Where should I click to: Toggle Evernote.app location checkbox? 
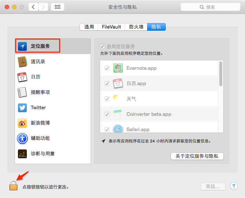(107, 68)
